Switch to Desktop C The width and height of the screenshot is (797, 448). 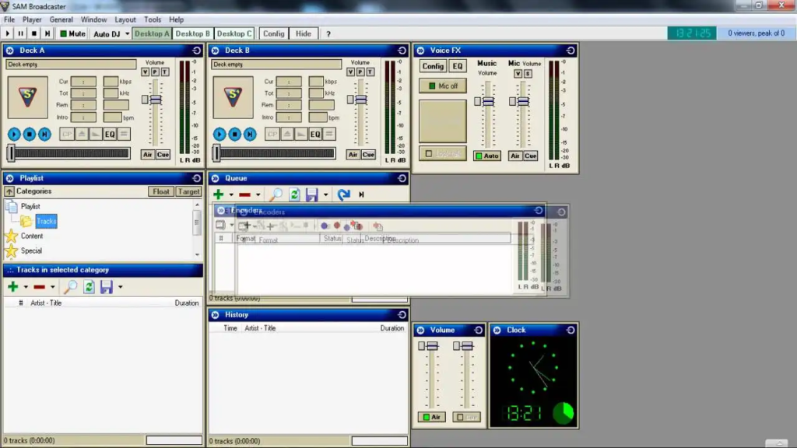coord(234,33)
